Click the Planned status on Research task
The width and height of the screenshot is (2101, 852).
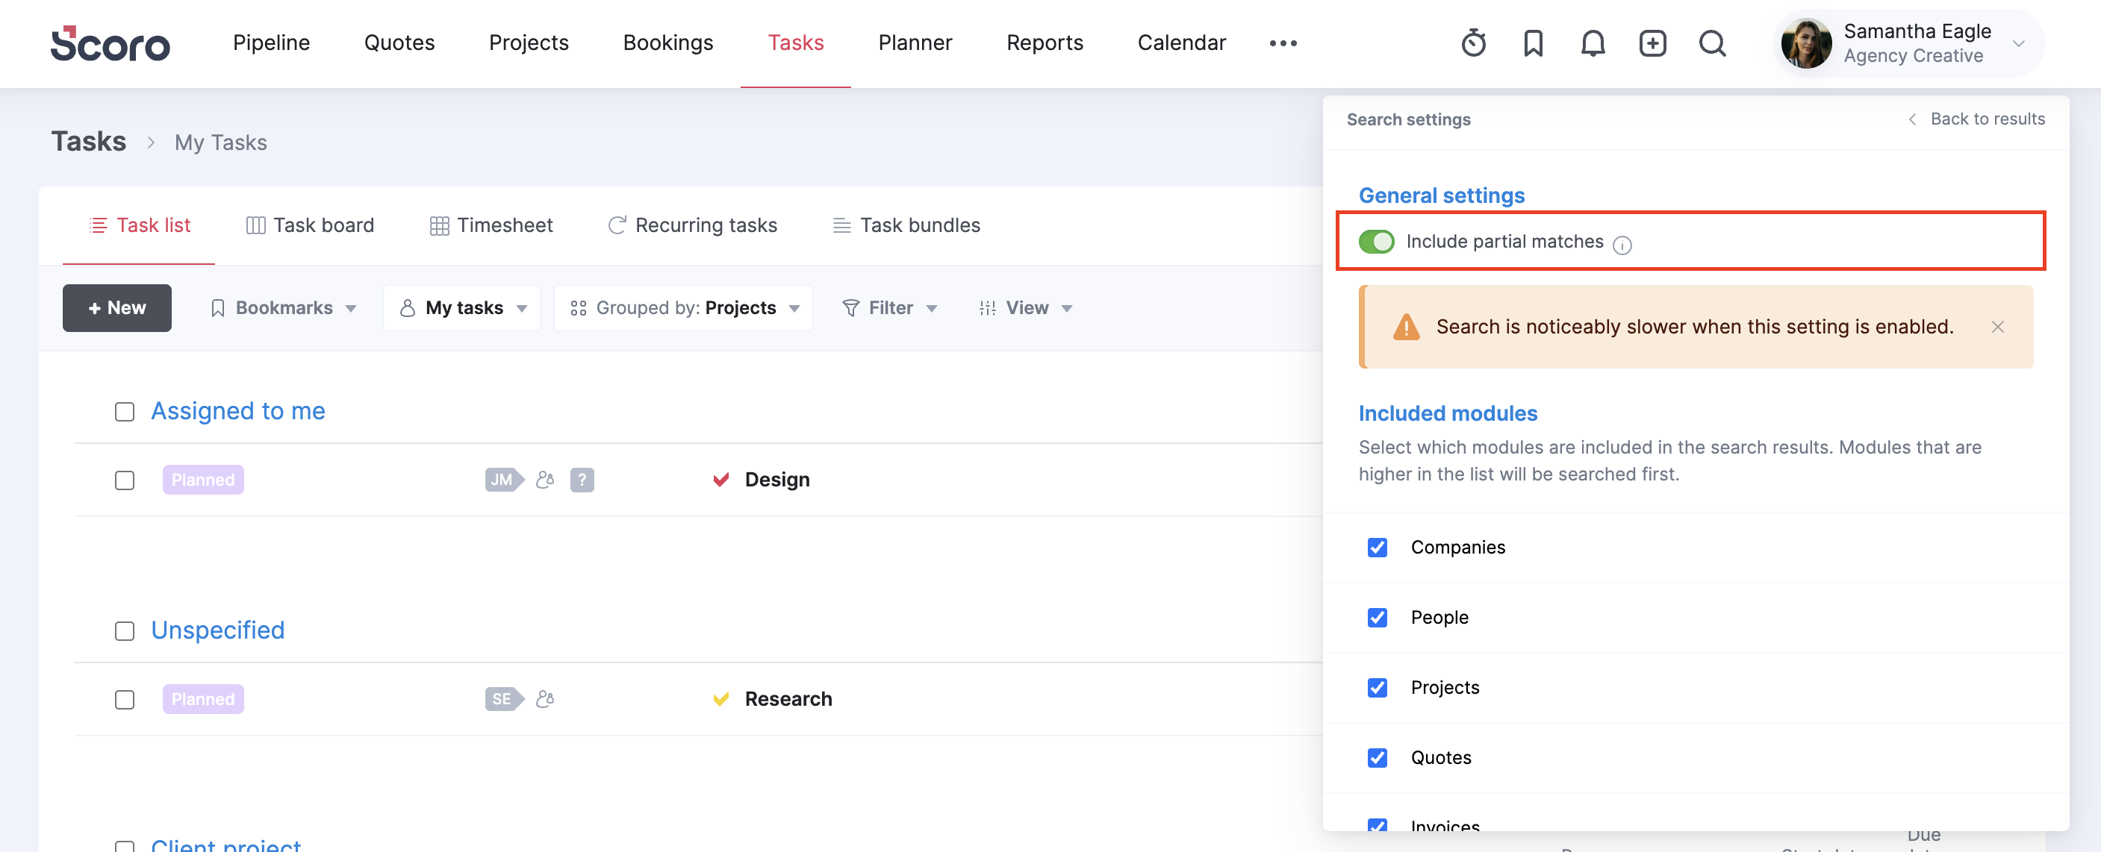(203, 699)
